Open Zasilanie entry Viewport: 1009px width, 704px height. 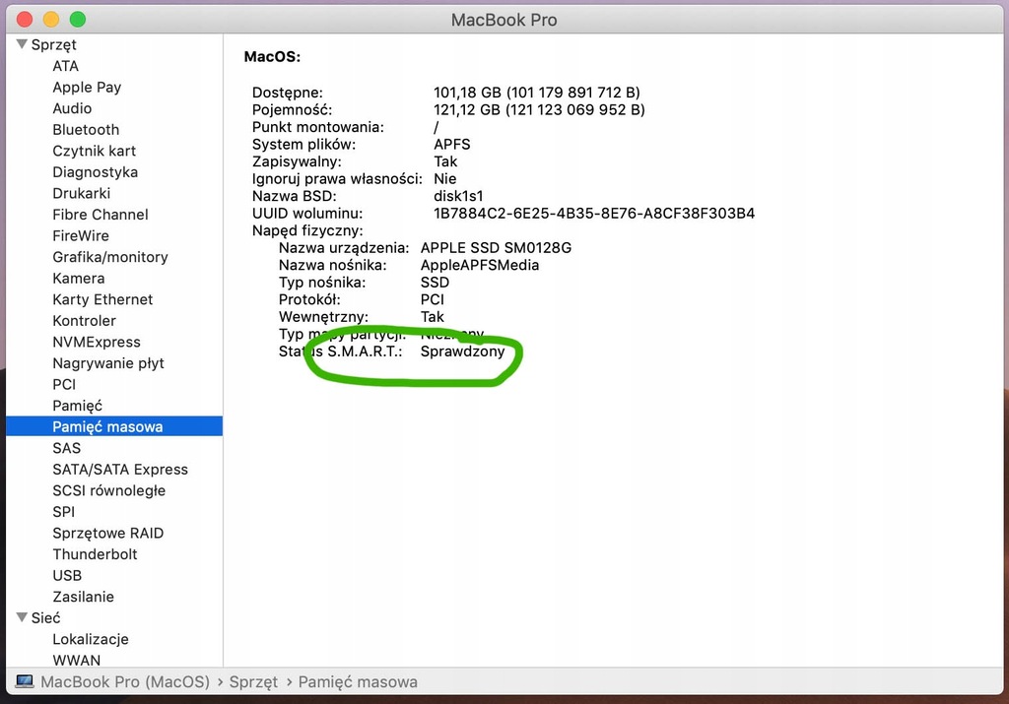83,596
